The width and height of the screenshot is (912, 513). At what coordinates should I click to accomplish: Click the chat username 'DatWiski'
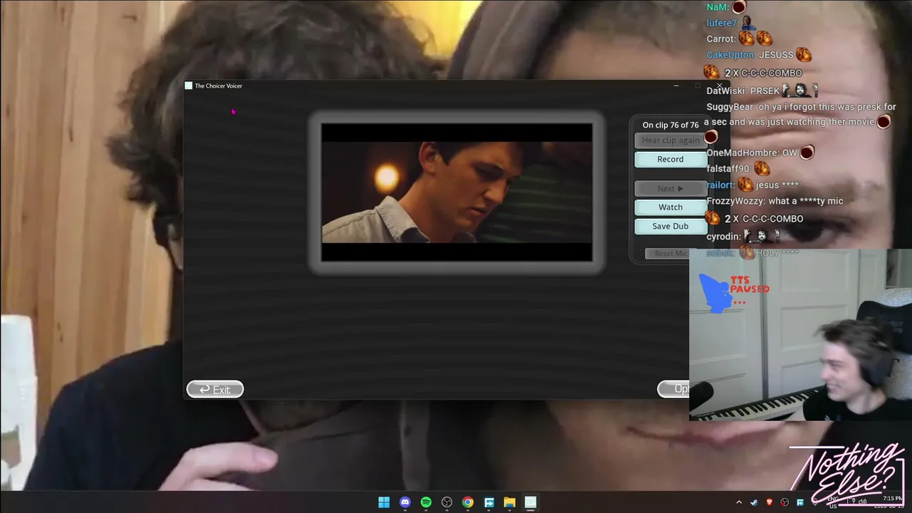point(726,90)
